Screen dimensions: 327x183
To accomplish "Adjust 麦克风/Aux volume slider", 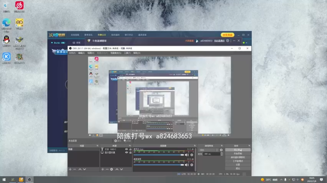I will tap(159, 155).
